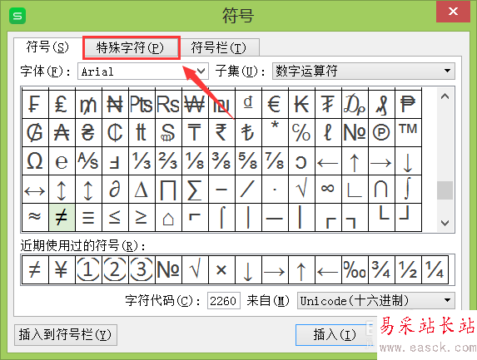Select the pound sterling £ symbol
Screen dimensions: 477x360
[x=62, y=104]
